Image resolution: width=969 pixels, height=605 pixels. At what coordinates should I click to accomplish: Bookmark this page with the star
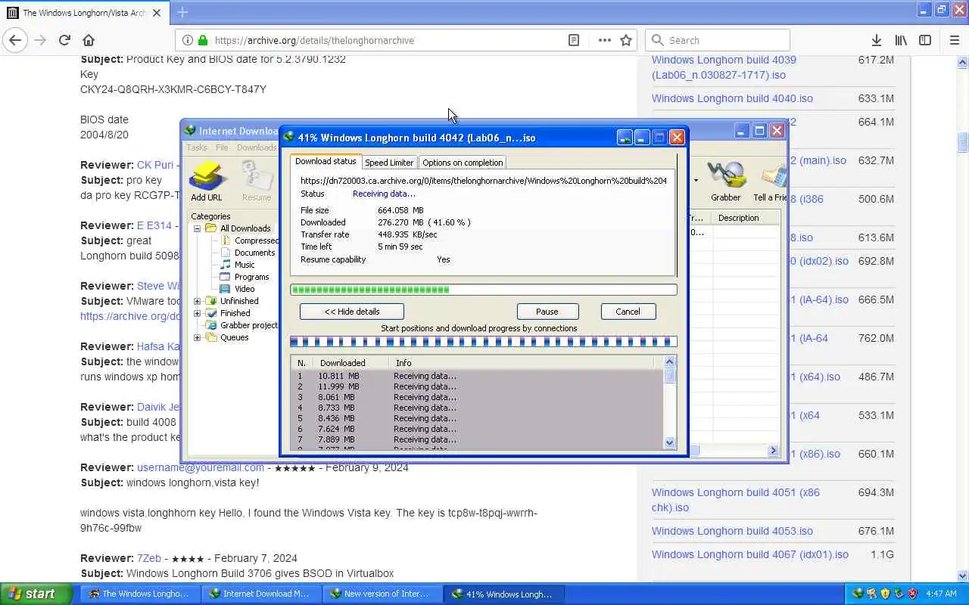point(626,40)
